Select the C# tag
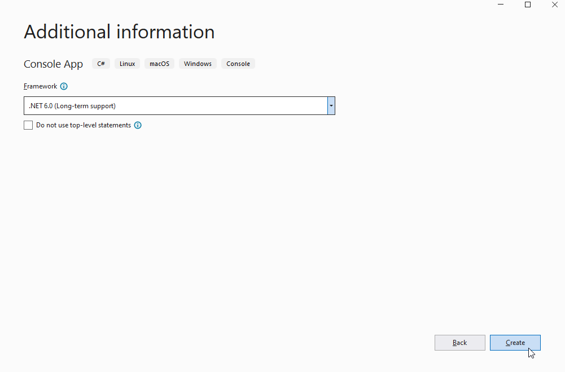 (x=101, y=64)
